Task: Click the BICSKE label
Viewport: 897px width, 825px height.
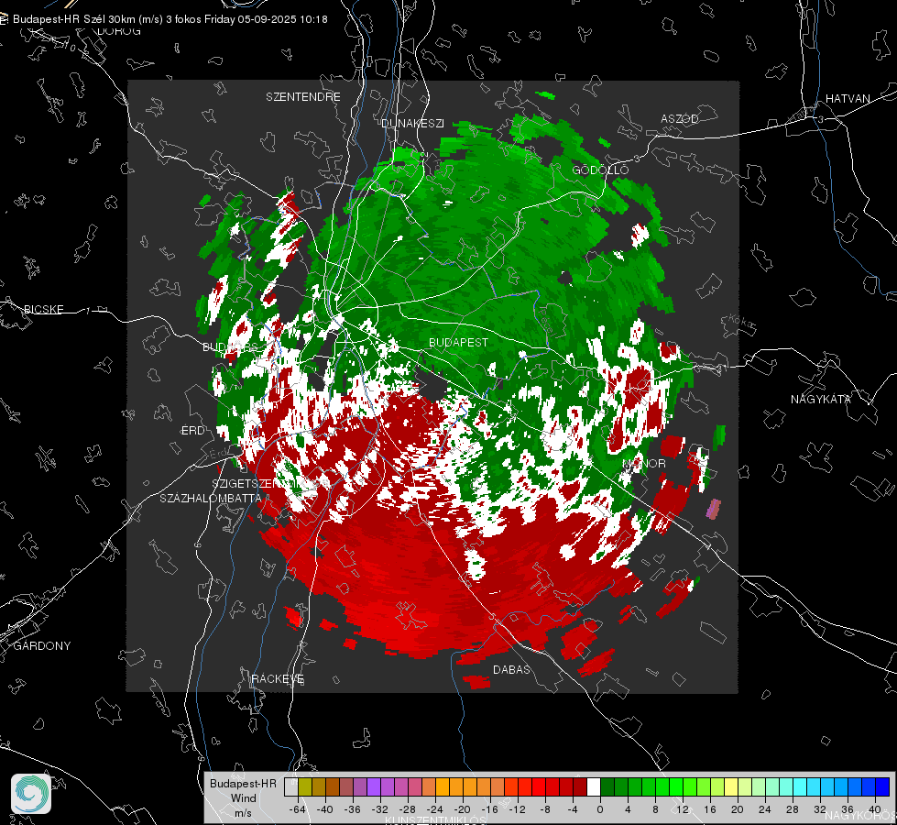Action: [43, 309]
